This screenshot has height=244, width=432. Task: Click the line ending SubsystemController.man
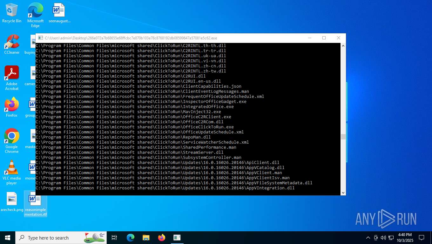[138, 158]
